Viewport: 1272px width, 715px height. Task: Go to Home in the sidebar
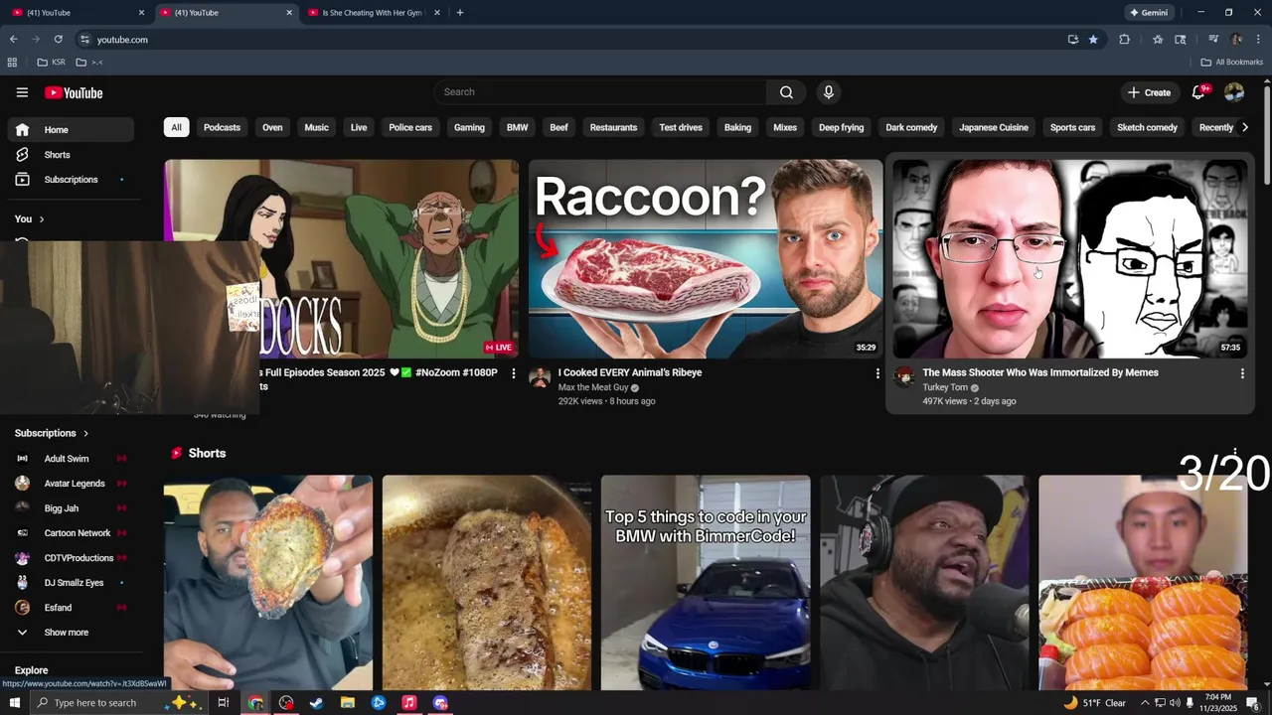[71, 130]
